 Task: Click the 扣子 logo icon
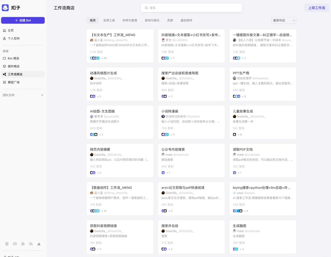pyautogui.click(x=5, y=8)
